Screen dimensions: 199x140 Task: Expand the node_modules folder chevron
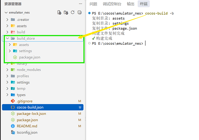click(7, 70)
